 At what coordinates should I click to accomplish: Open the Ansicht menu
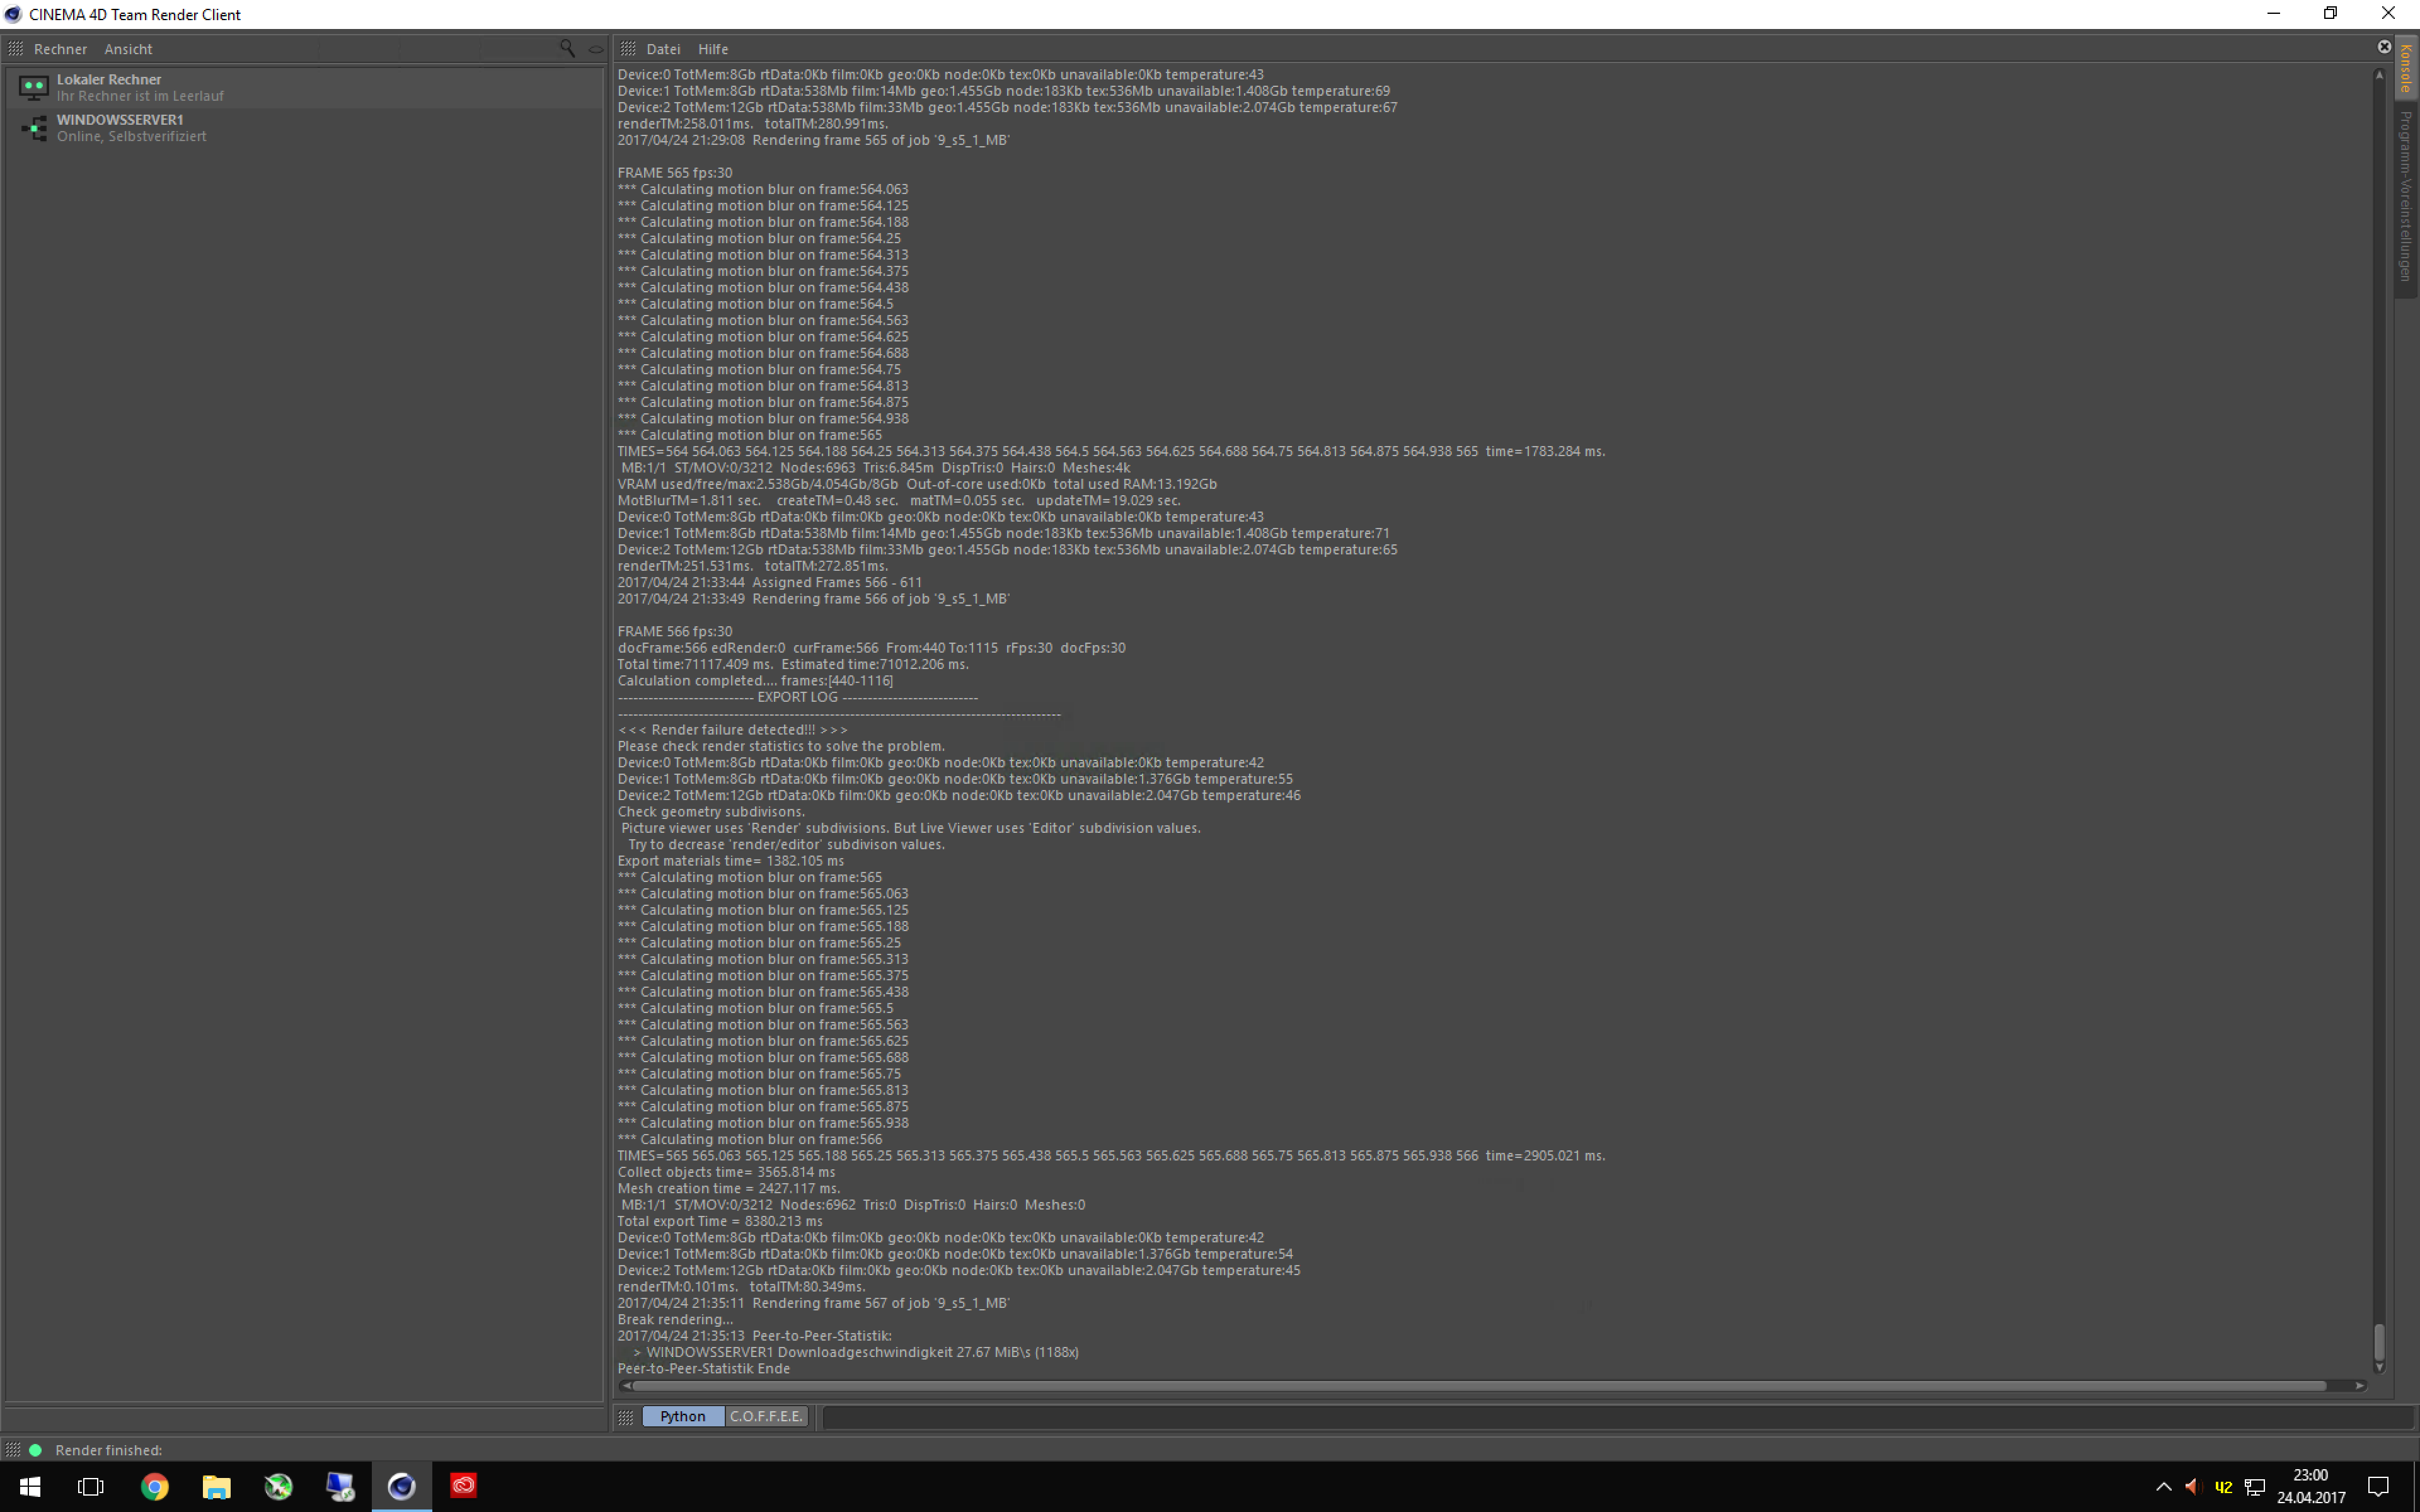coord(128,49)
